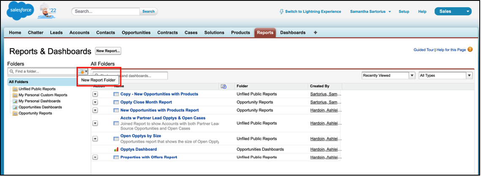The height and width of the screenshot is (176, 481).
Task: Click the report icon beside Properties with Offers Report
Action: [116, 157]
